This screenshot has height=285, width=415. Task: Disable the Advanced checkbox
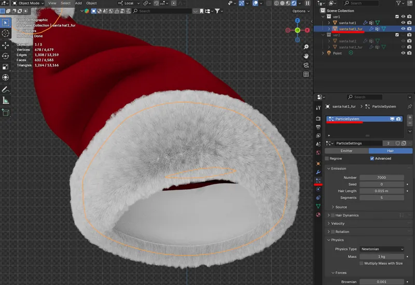click(x=372, y=159)
